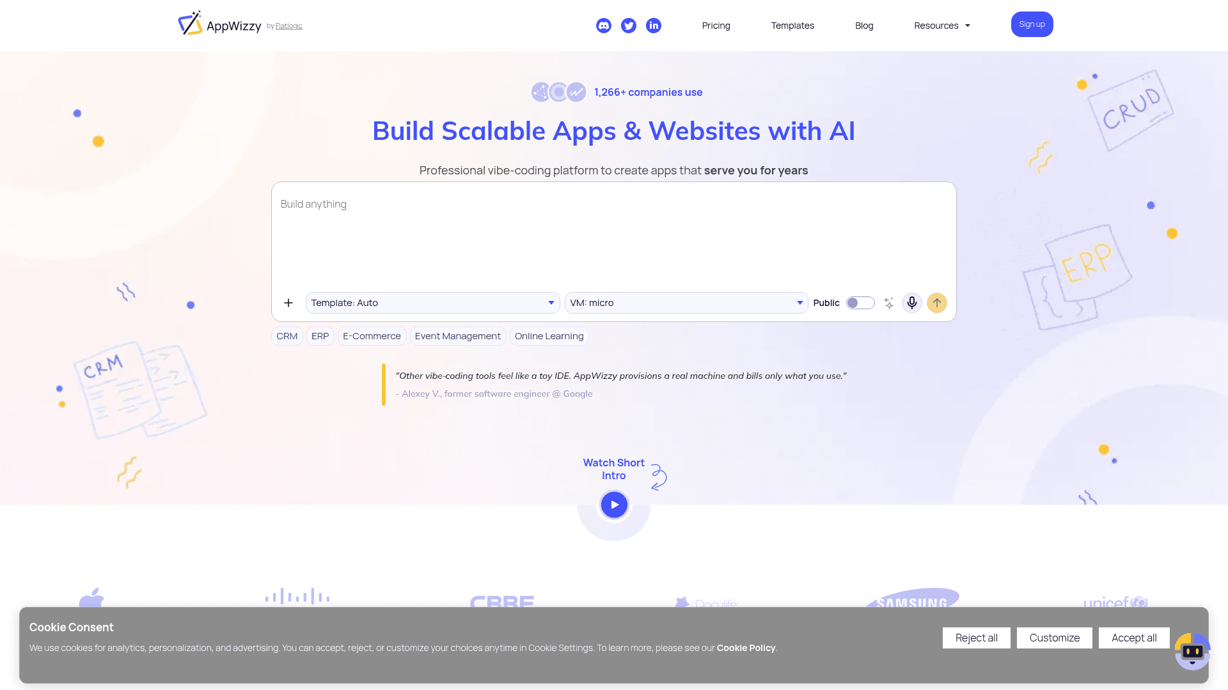Open the Twitter social icon
1228x690 pixels.
[629, 26]
